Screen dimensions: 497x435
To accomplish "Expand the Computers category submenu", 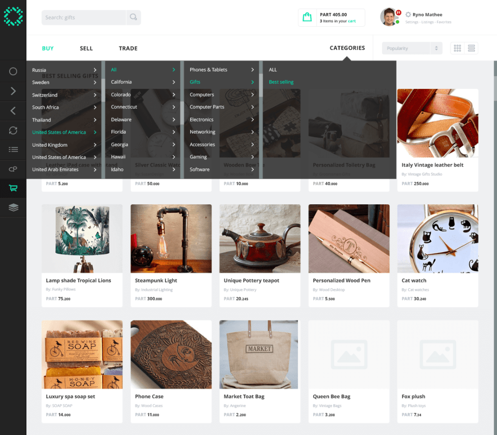I will click(x=222, y=95).
